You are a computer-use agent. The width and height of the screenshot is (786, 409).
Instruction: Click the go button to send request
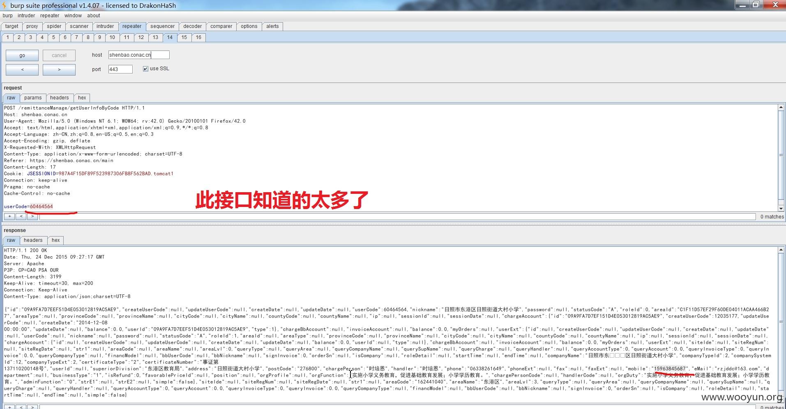[22, 55]
